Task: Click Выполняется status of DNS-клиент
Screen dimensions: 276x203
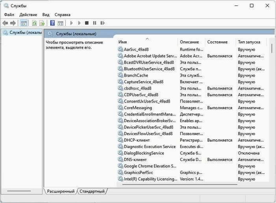Action: [x=220, y=159]
